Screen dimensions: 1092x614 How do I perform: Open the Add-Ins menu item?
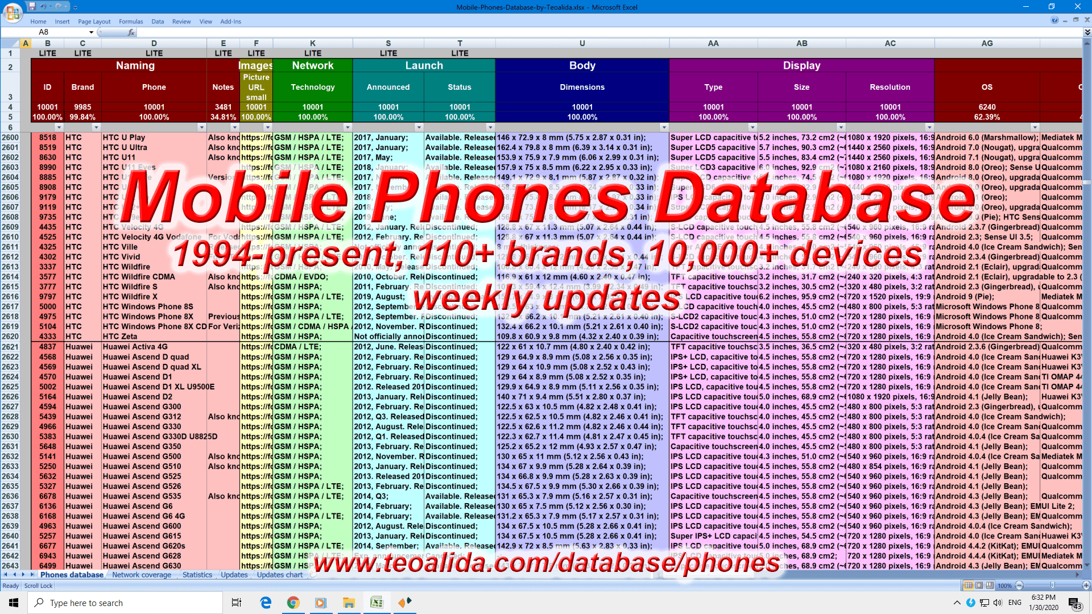point(230,21)
